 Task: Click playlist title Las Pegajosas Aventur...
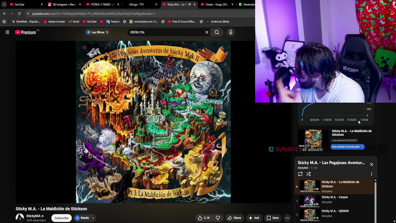[x=331, y=163]
